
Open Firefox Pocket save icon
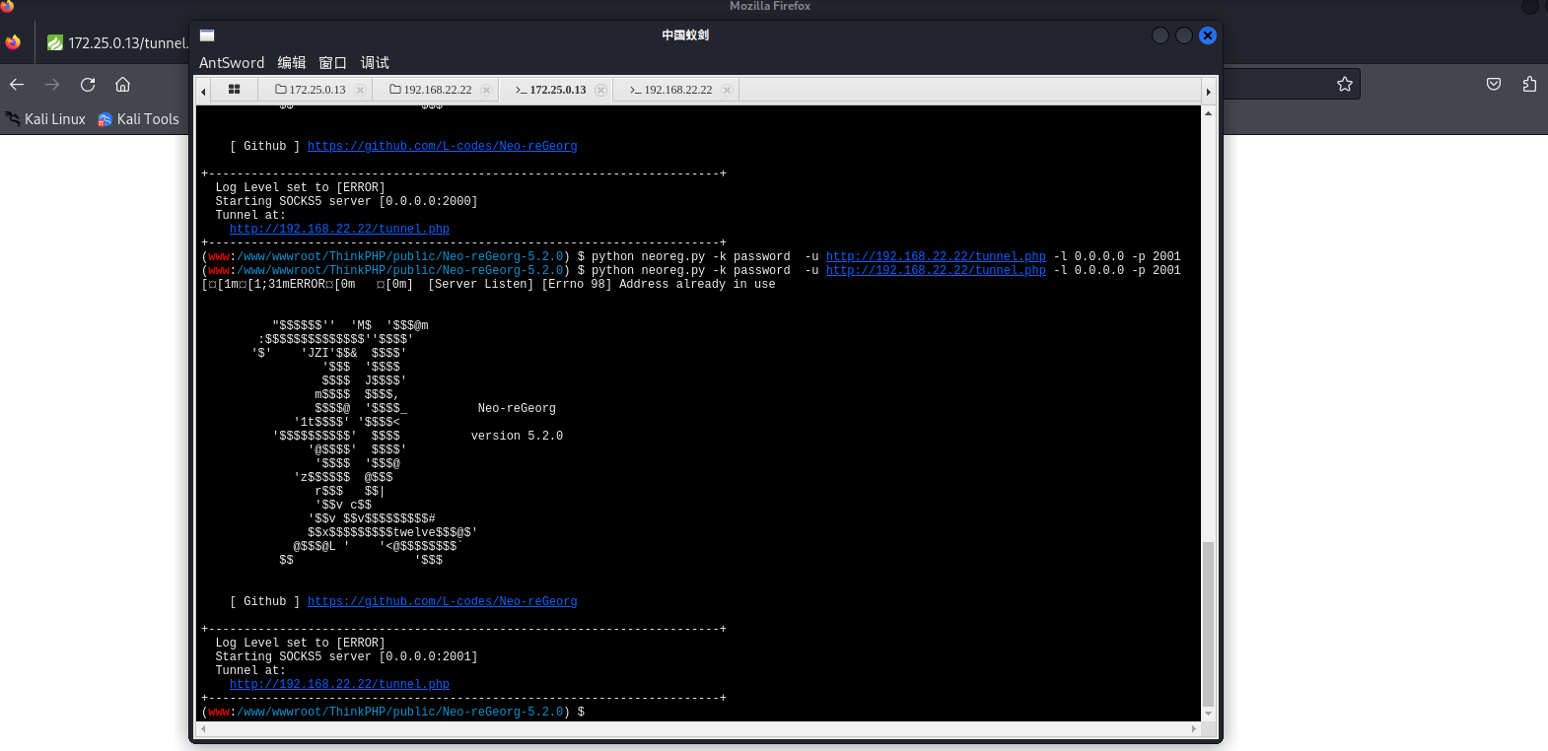point(1494,85)
